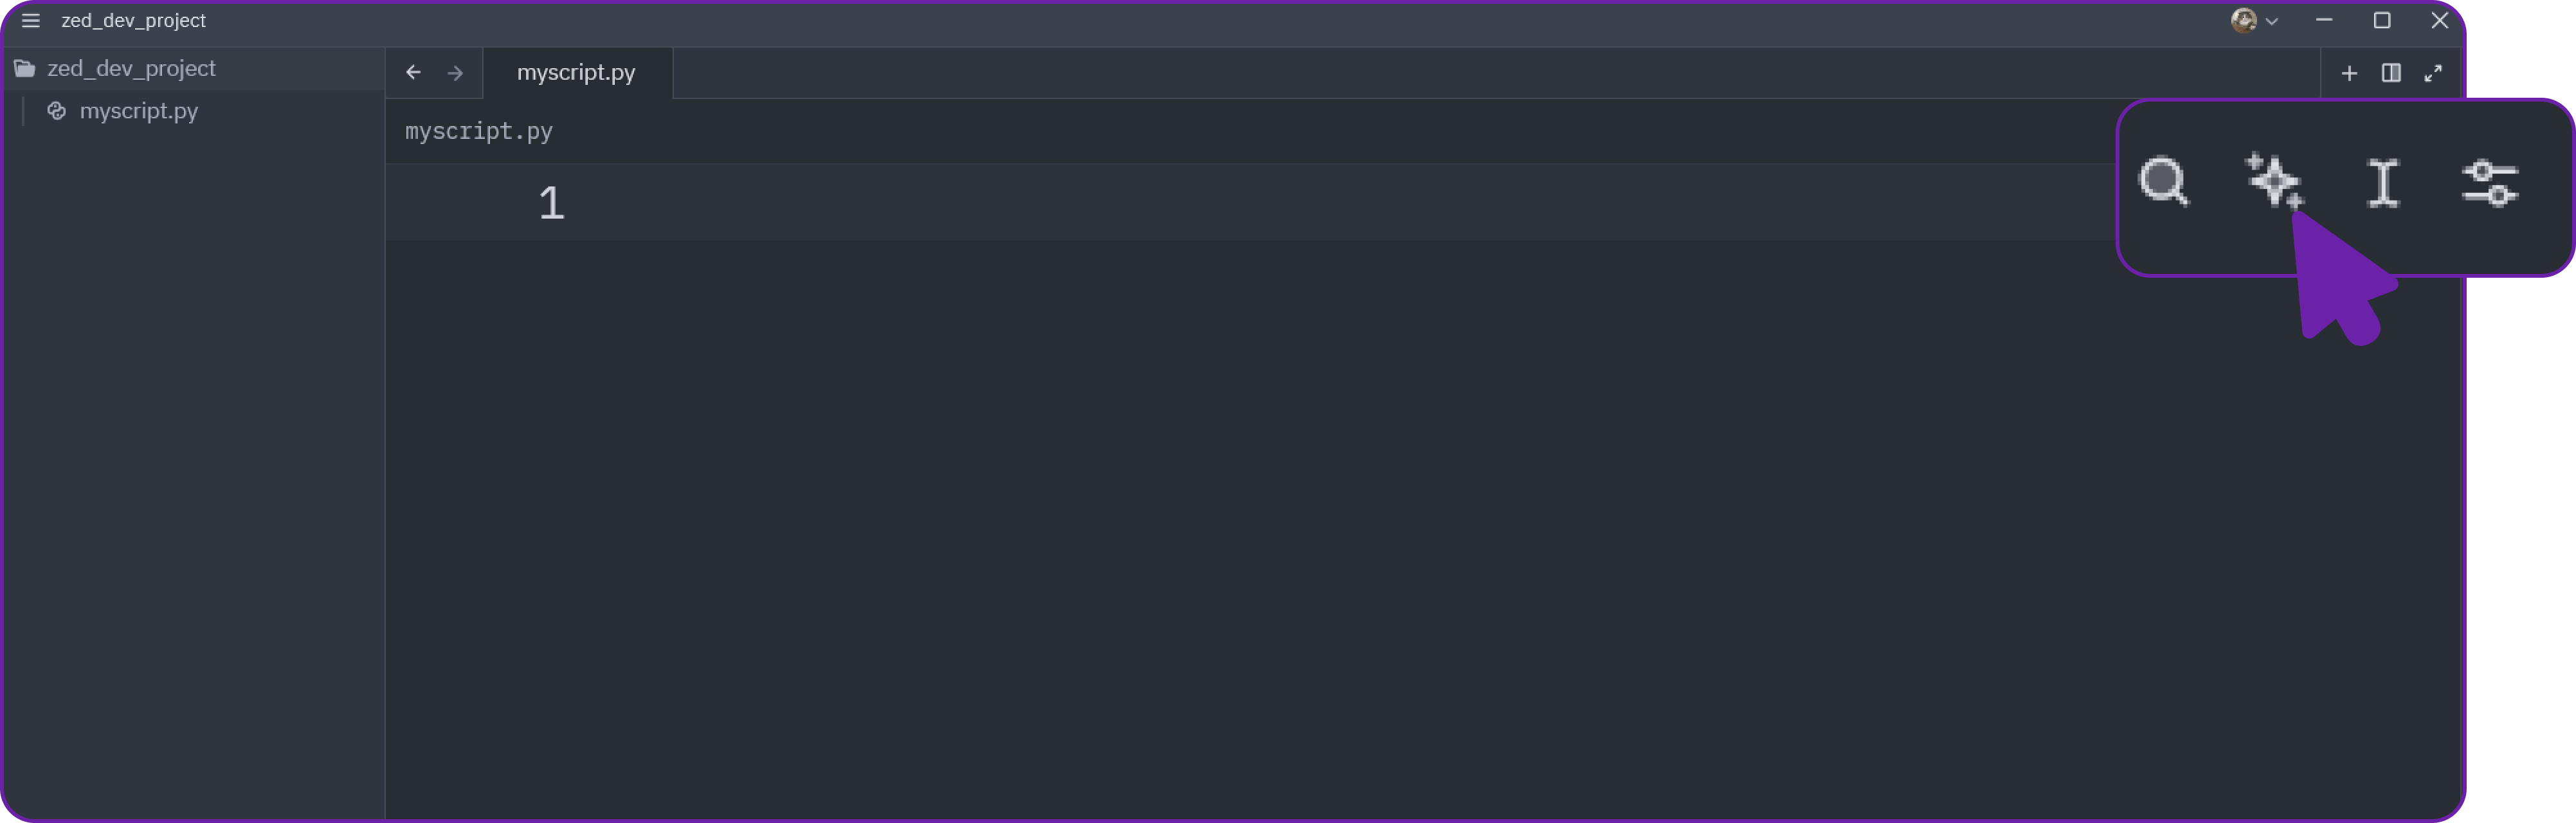2576x823 pixels.
Task: Open the application menu via hamburger icon
Action: (30, 20)
